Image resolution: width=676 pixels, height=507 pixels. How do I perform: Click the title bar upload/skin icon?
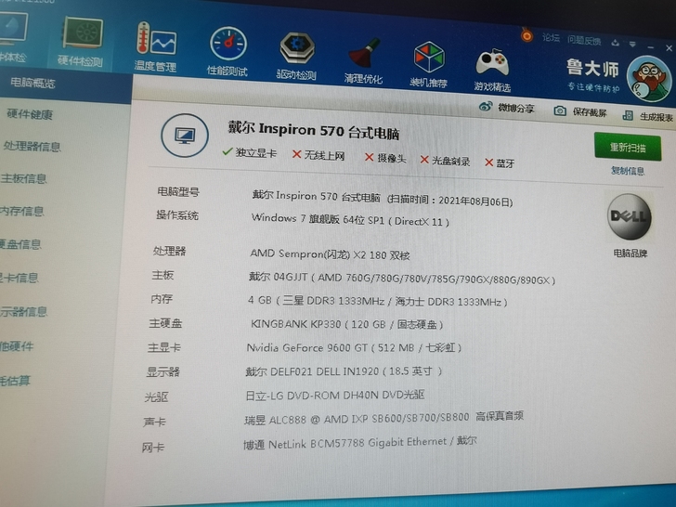click(x=616, y=43)
